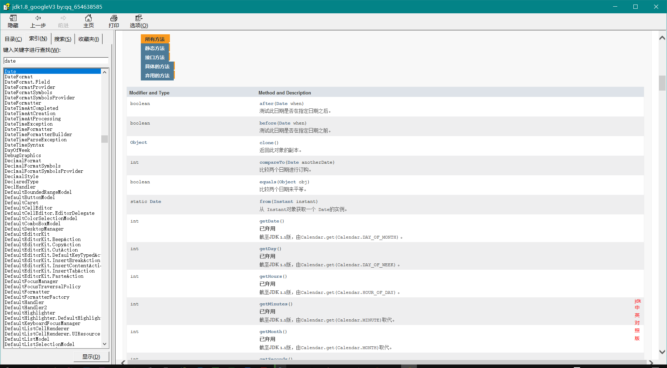Click the Back (上一步) arrow icon

pyautogui.click(x=38, y=18)
